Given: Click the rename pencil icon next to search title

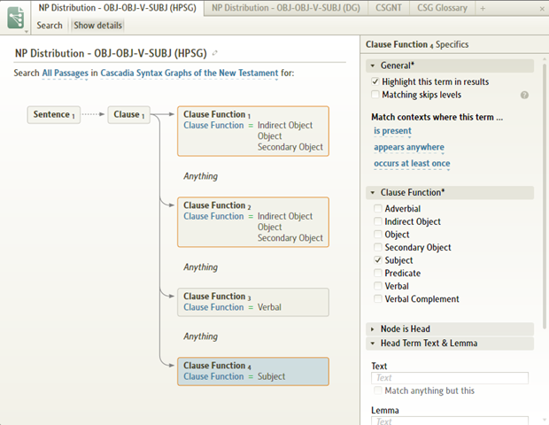Looking at the screenshot, I should click(215, 54).
